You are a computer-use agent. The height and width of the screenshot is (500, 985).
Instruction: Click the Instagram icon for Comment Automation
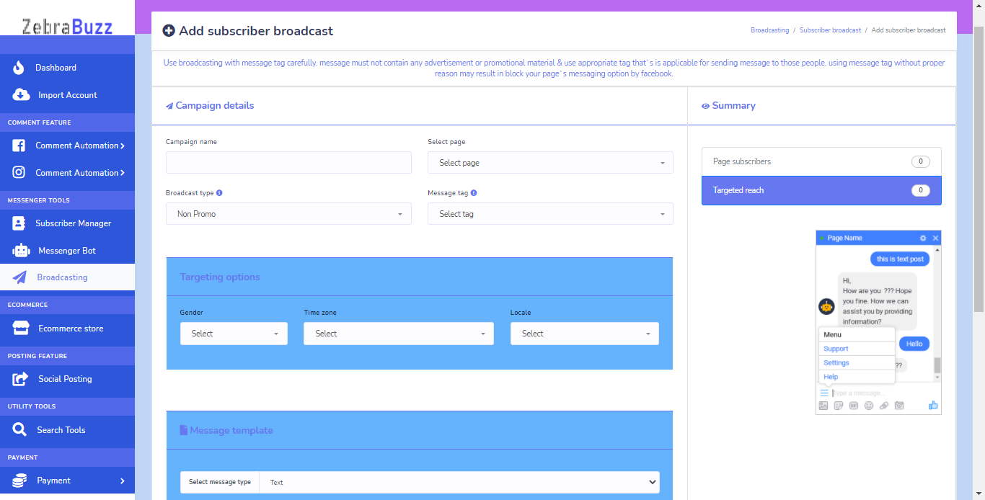click(x=19, y=173)
